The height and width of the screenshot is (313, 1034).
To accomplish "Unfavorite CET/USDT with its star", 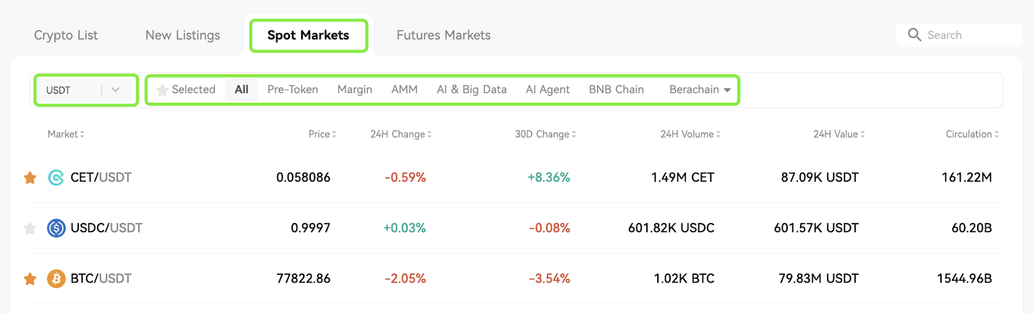I will [x=30, y=177].
